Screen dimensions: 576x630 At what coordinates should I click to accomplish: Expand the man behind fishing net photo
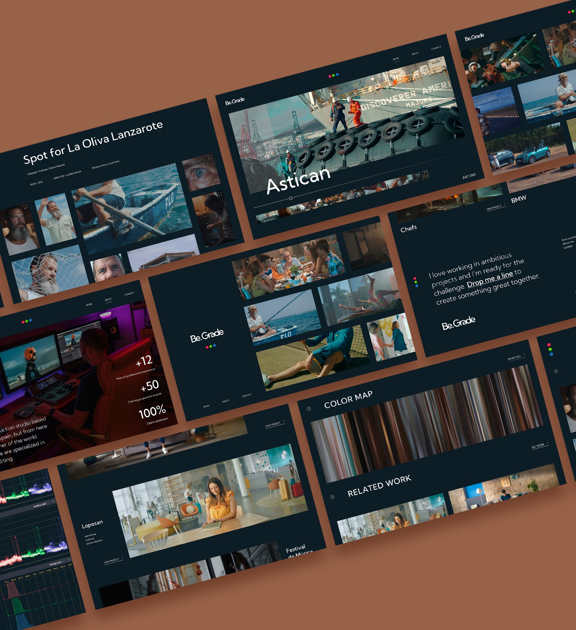pyautogui.click(x=76, y=248)
